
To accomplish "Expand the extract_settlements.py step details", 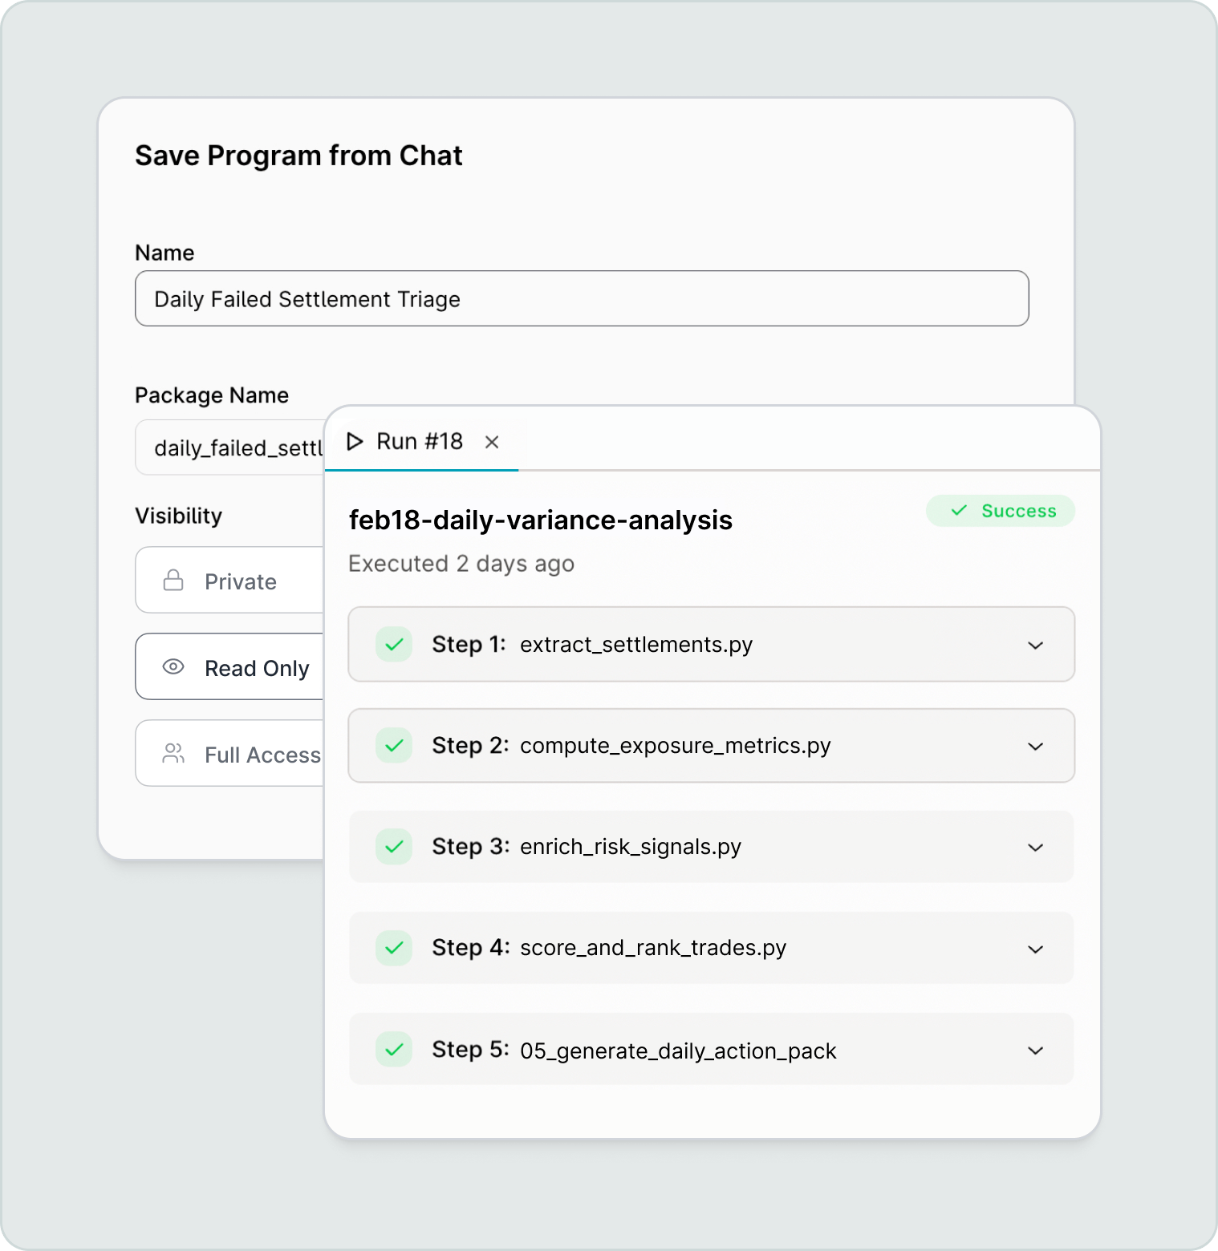I will (1035, 645).
